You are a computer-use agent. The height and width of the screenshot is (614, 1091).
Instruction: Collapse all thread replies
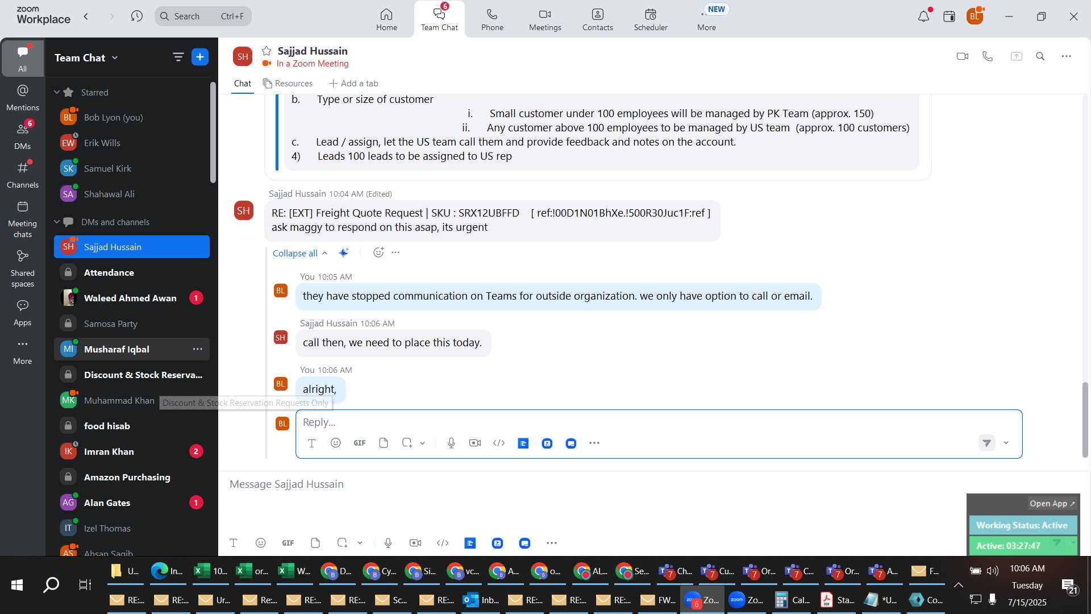tap(300, 253)
